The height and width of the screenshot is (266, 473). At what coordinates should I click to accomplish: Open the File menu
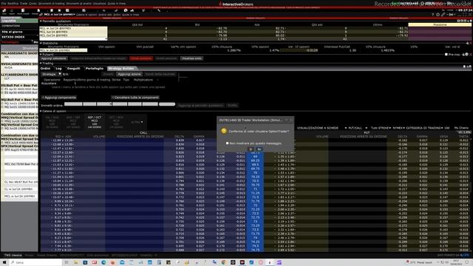(x=4, y=3)
